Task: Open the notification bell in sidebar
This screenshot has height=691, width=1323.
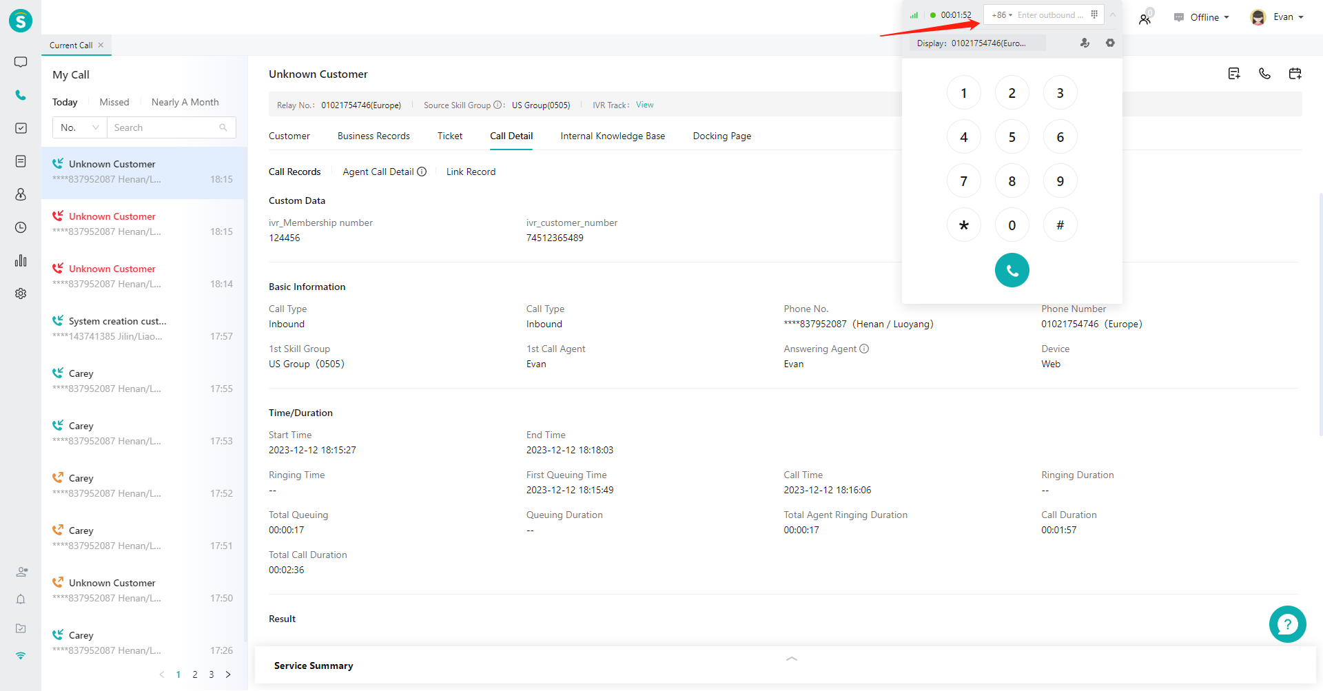Action: [x=21, y=599]
